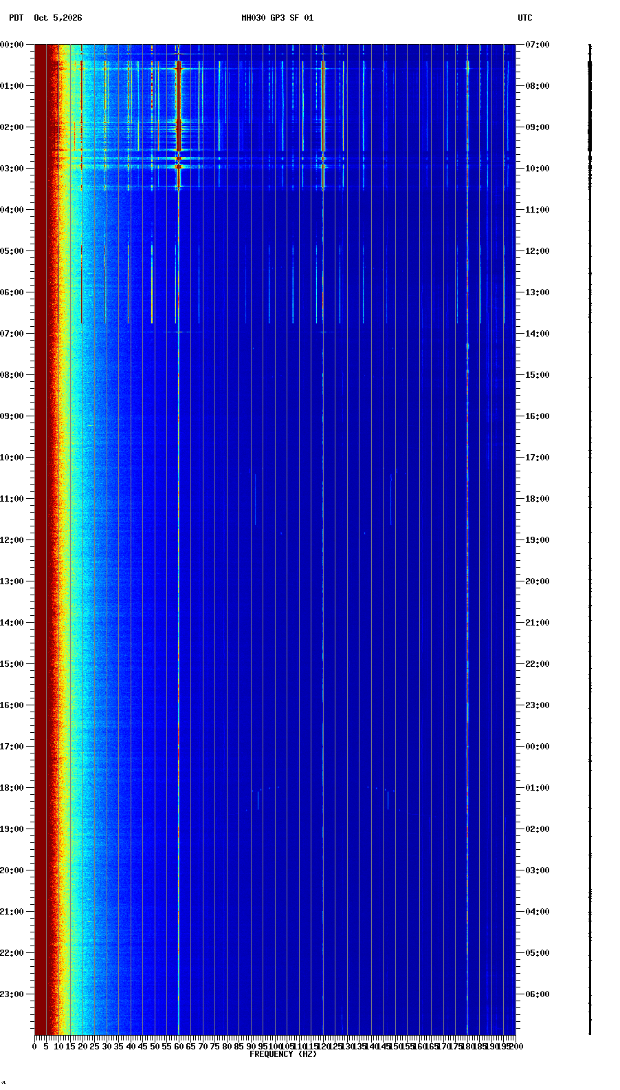Image resolution: width=620 pixels, height=1090 pixels.
Task: Click the 20 Hz frequency tick label
Action: [x=82, y=1047]
